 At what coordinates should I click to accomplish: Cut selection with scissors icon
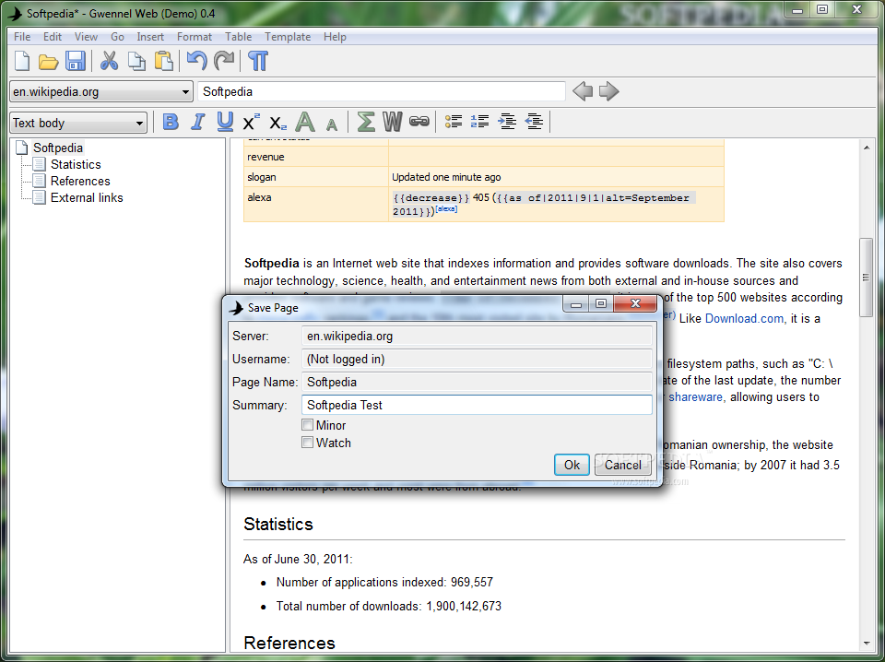109,60
